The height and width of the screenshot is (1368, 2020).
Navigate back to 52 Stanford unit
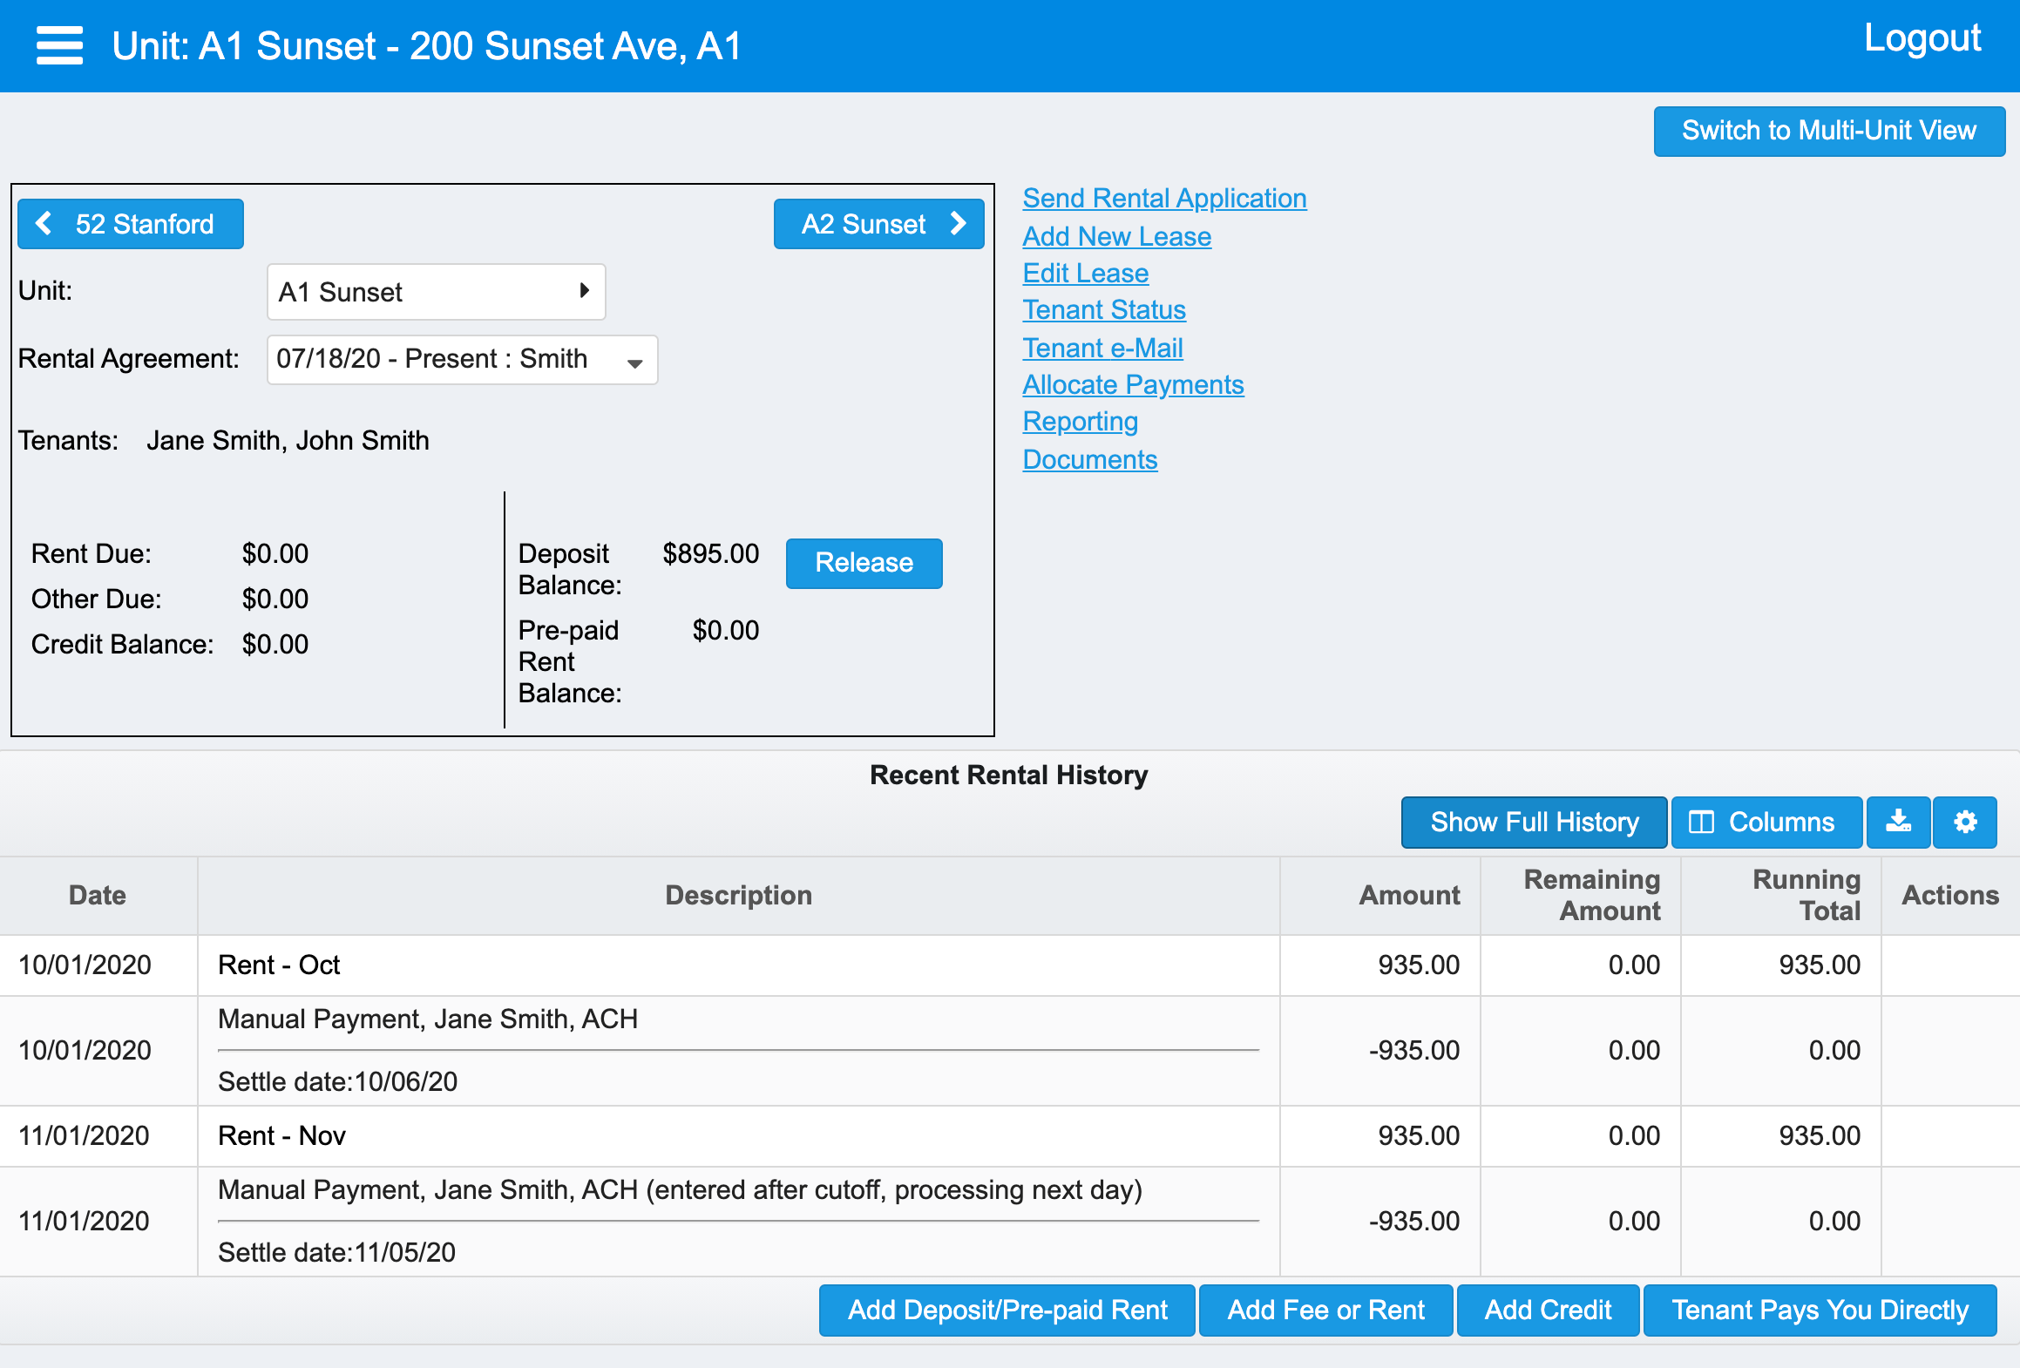tap(130, 224)
